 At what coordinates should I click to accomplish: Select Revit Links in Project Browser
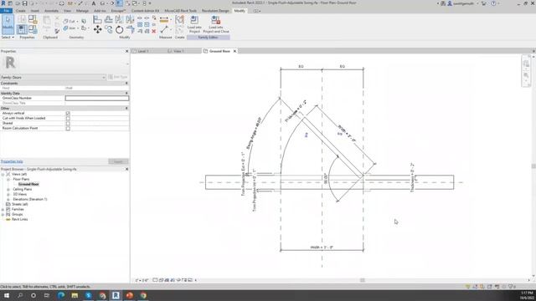(20, 219)
